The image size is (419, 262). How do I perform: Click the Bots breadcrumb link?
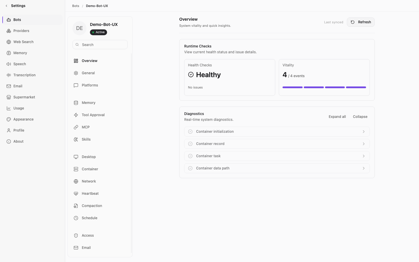coord(76,6)
